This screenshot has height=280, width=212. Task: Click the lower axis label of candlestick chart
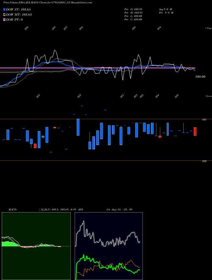point(204,161)
